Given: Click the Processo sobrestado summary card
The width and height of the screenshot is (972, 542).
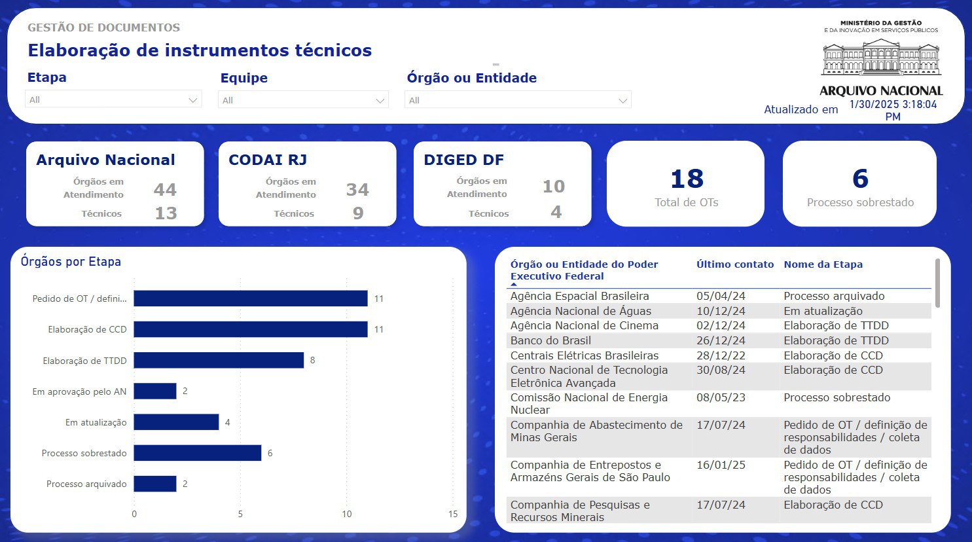Looking at the screenshot, I should (x=859, y=184).
